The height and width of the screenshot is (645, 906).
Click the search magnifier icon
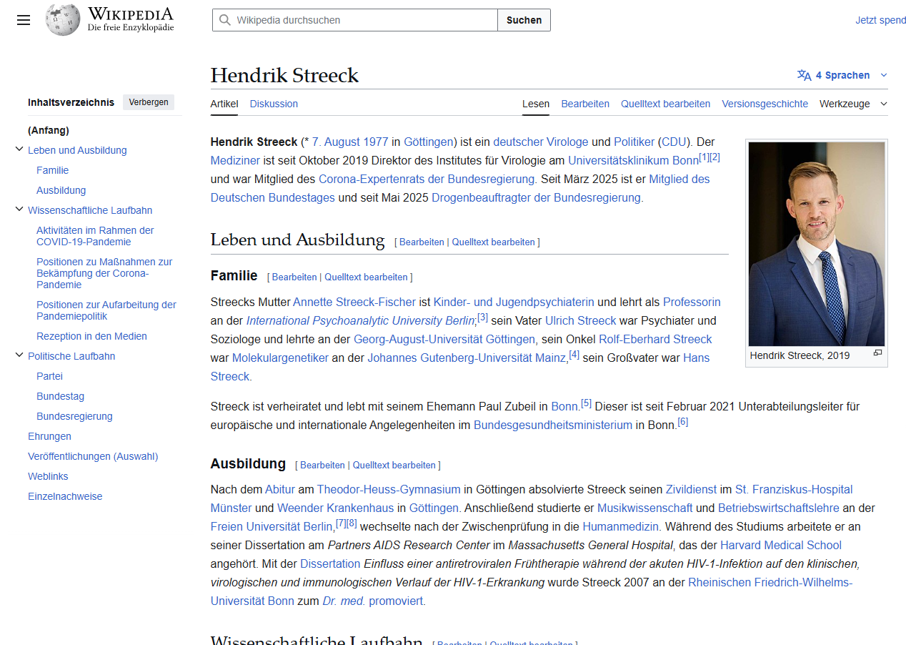[225, 20]
